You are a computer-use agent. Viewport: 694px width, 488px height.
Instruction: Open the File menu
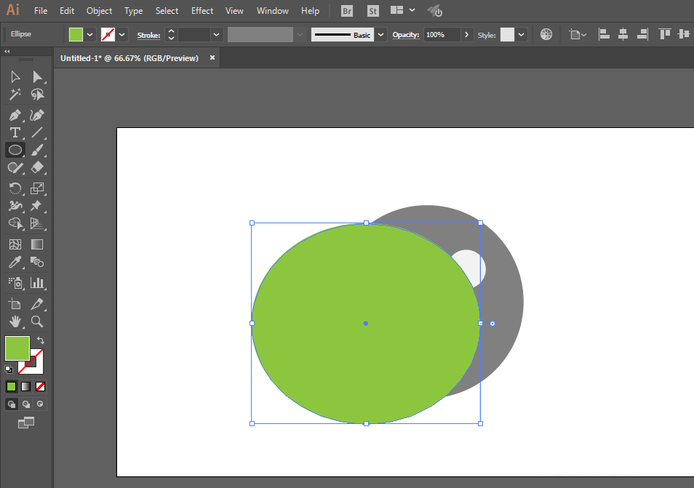tap(41, 11)
